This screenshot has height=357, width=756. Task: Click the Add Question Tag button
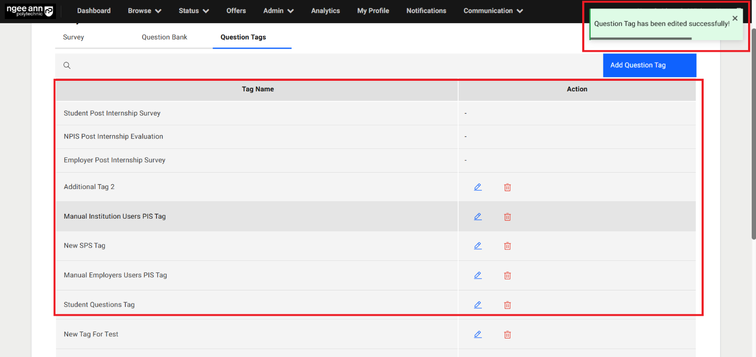649,65
